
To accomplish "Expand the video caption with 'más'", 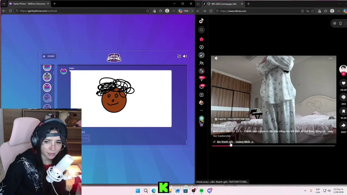I will [x=331, y=131].
